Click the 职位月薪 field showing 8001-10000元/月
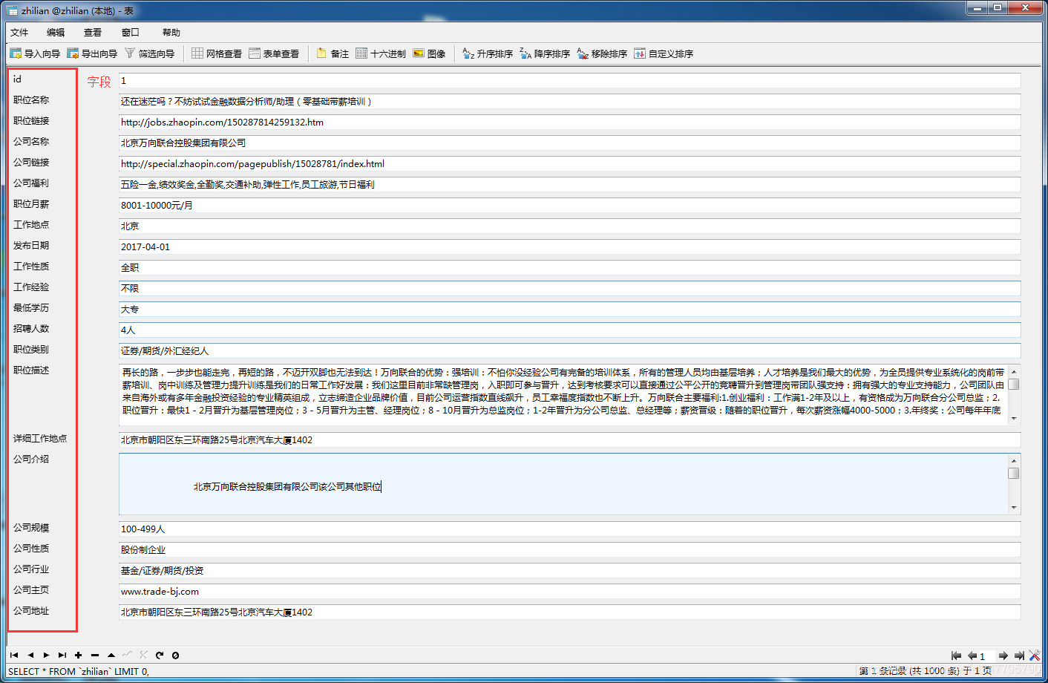The height and width of the screenshot is (683, 1048). [x=569, y=205]
